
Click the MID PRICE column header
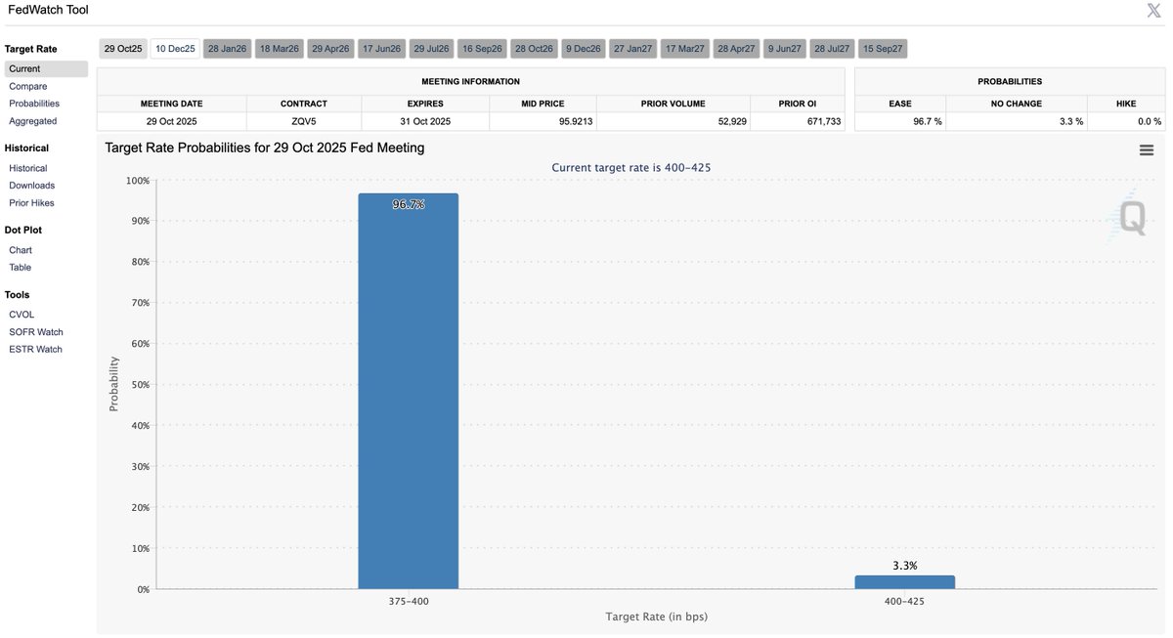[543, 104]
